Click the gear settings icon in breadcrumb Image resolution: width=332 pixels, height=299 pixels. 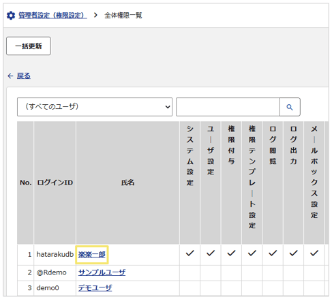(x=11, y=16)
